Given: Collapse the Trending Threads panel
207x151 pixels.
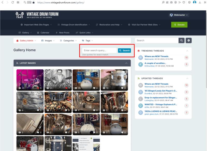Looking at the screenshot, I should point(187,51).
